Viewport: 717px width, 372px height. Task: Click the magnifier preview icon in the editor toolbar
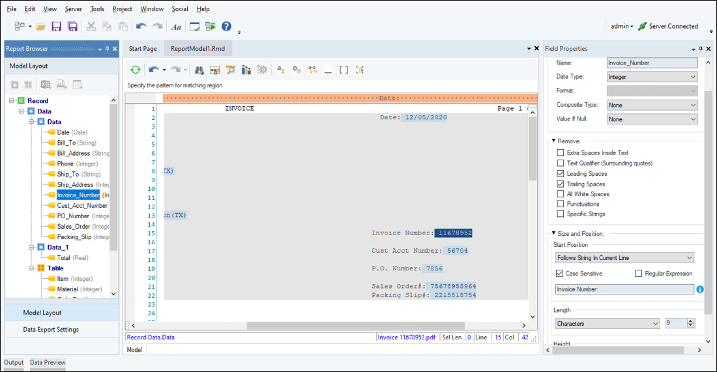click(230, 70)
